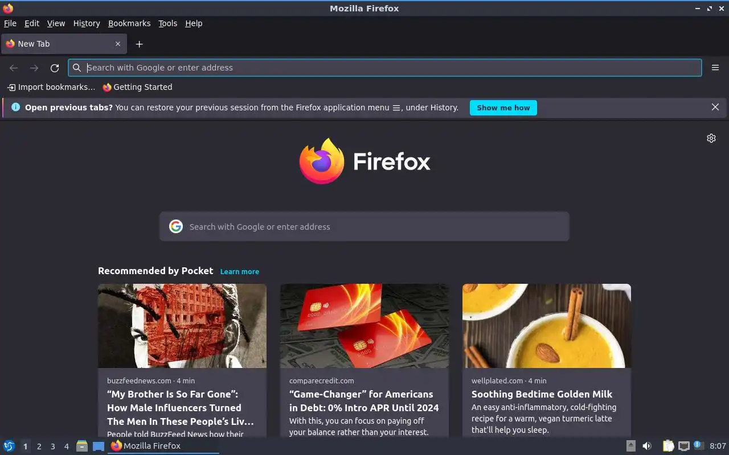The image size is (729, 455).
Task: Click "comparecredit.com" source text
Action: [x=321, y=380]
